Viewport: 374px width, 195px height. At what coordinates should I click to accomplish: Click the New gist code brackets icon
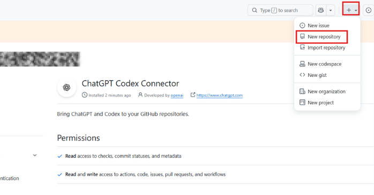pos(302,75)
